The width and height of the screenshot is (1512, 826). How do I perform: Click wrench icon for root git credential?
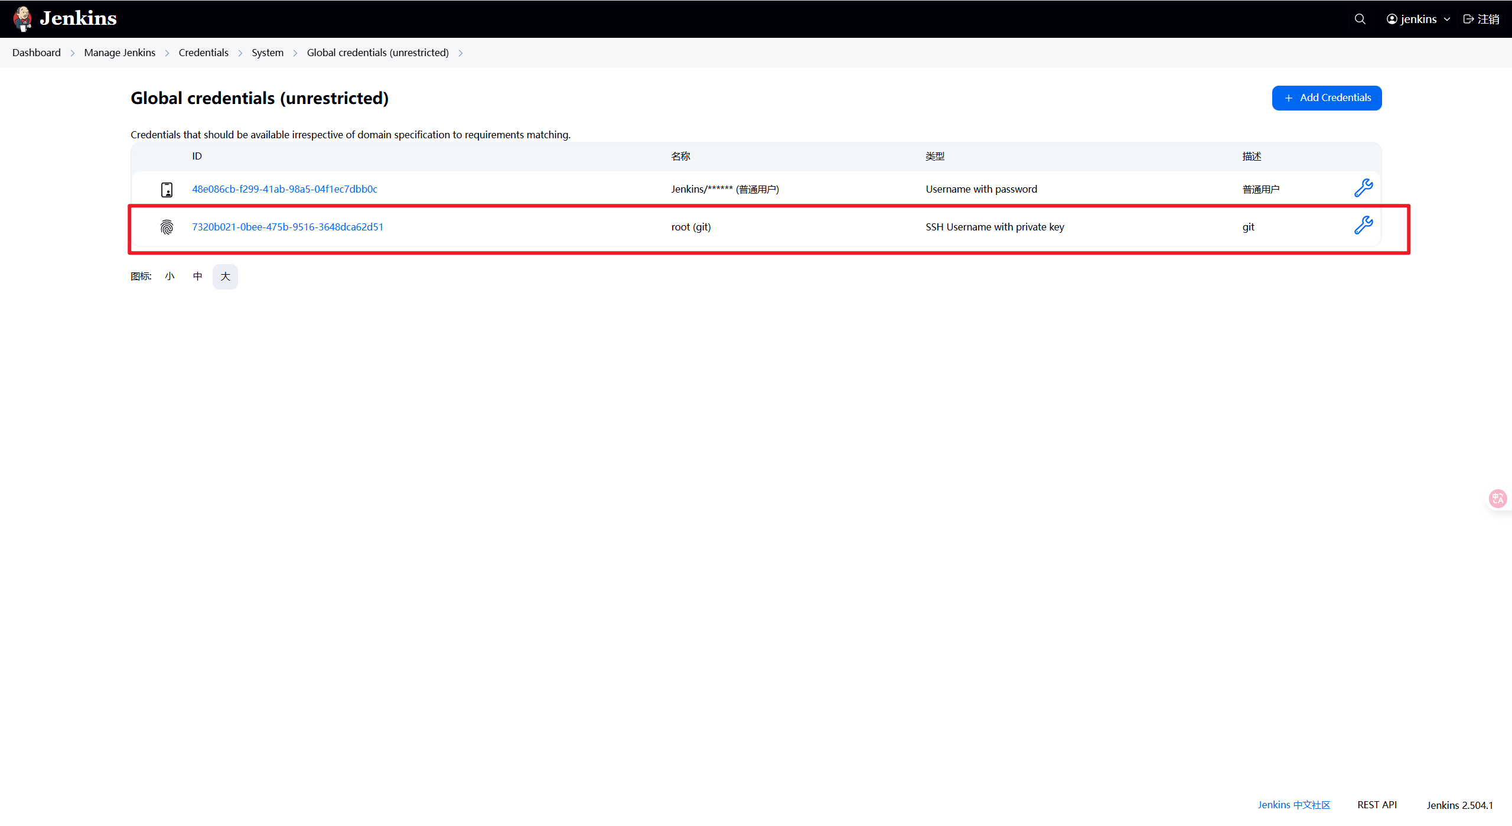(x=1363, y=226)
